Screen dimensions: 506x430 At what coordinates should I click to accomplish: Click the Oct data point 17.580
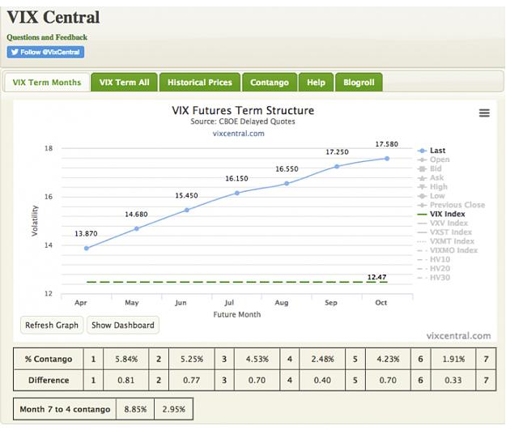coord(387,159)
